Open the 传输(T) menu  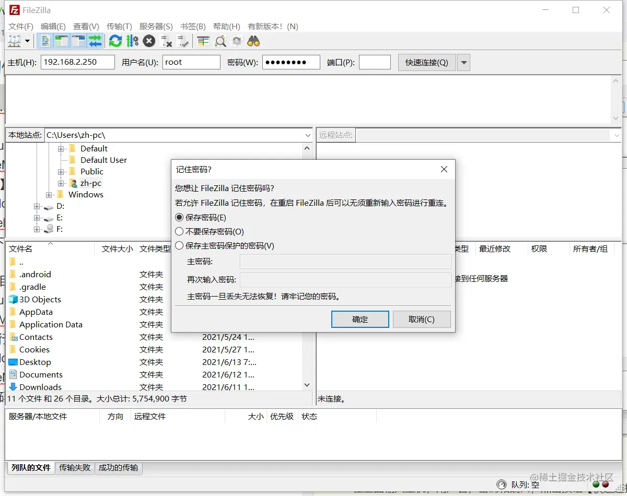click(119, 26)
